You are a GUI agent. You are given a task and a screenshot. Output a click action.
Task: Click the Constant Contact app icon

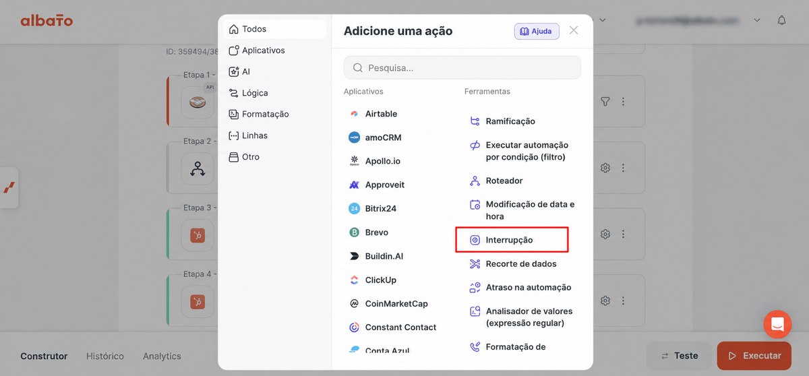tap(354, 327)
